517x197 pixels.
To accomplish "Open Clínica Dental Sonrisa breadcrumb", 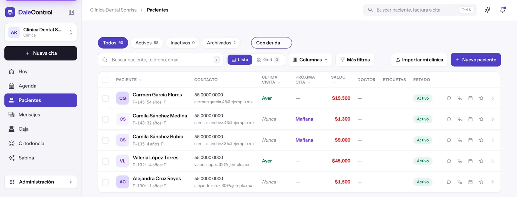I will click(113, 10).
